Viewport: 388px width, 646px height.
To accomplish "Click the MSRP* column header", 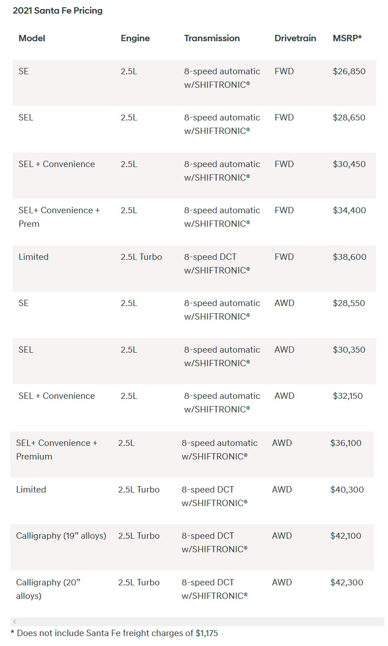I will [x=347, y=38].
